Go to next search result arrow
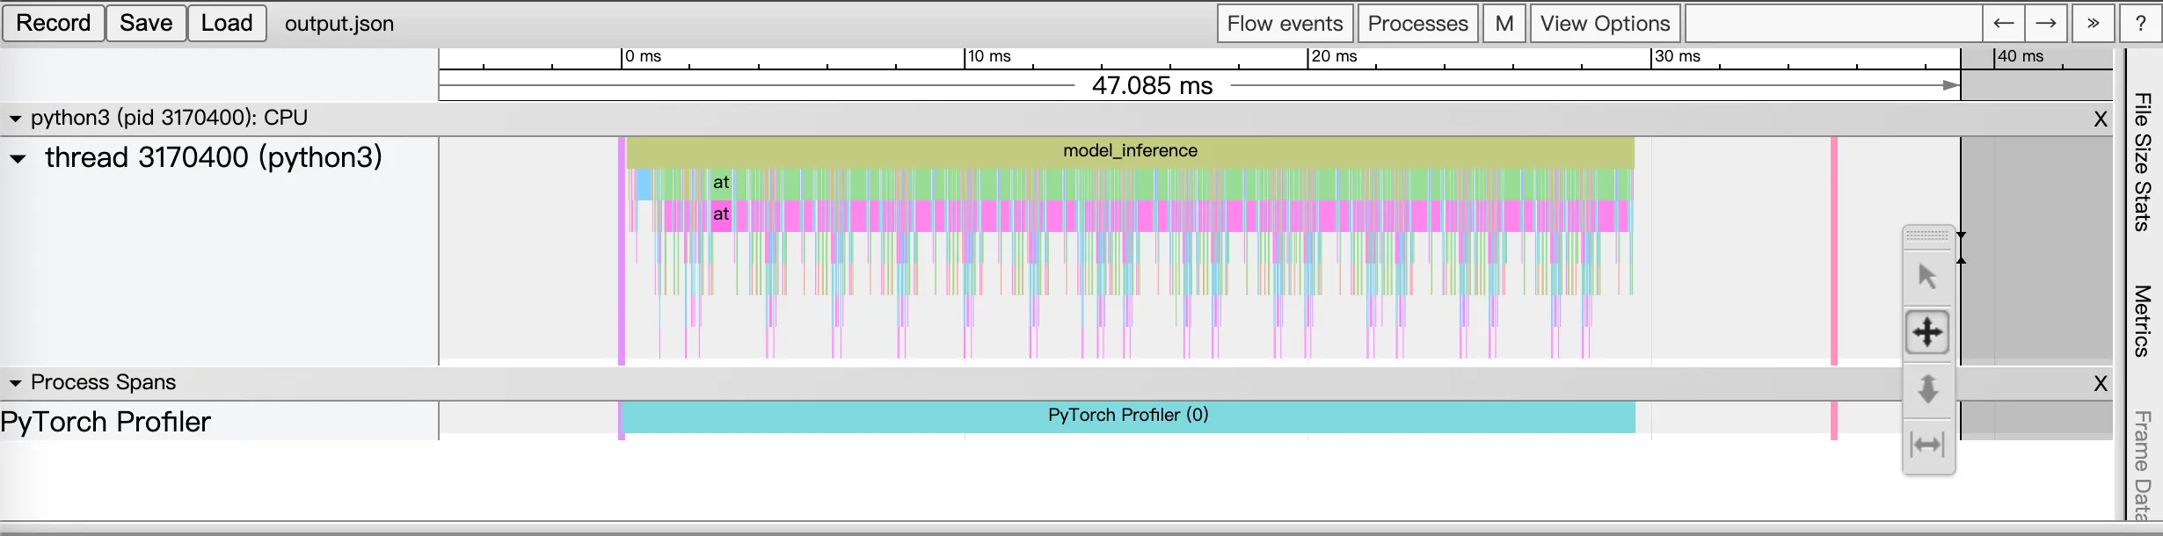The image size is (2163, 536). pyautogui.click(x=2045, y=23)
